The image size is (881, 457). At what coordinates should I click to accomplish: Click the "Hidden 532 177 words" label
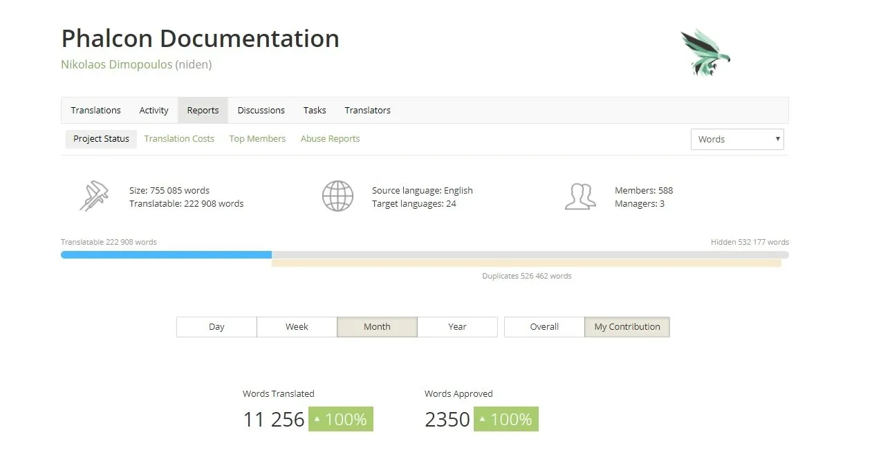(x=750, y=242)
